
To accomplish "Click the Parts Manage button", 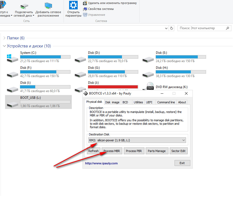I will tap(157, 151).
